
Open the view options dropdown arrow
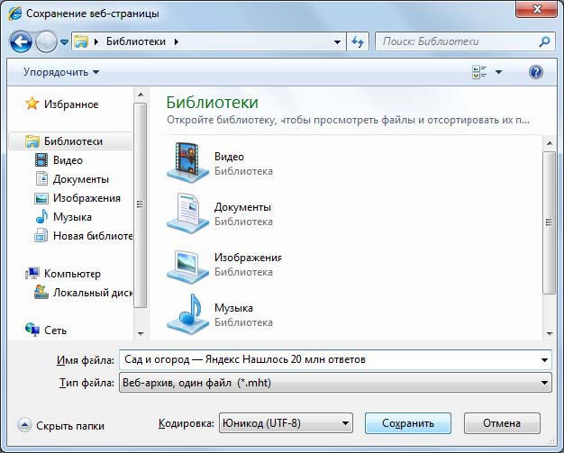pyautogui.click(x=498, y=72)
